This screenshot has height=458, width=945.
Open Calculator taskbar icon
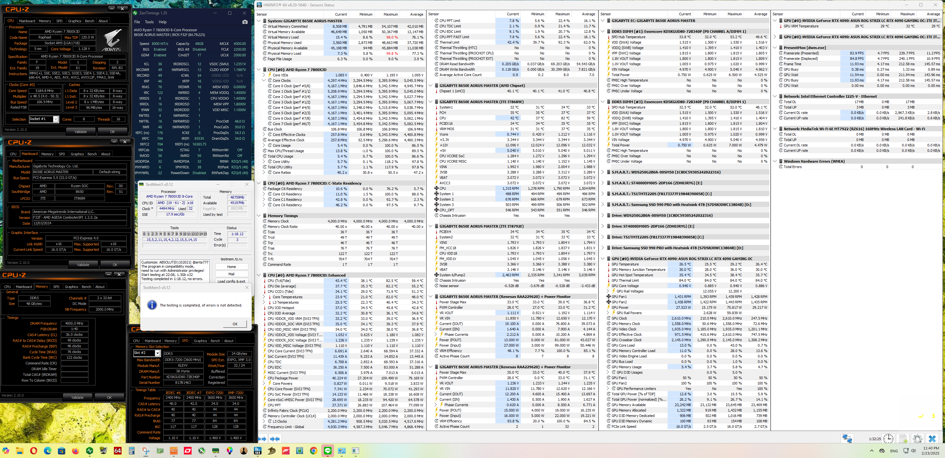point(132,451)
